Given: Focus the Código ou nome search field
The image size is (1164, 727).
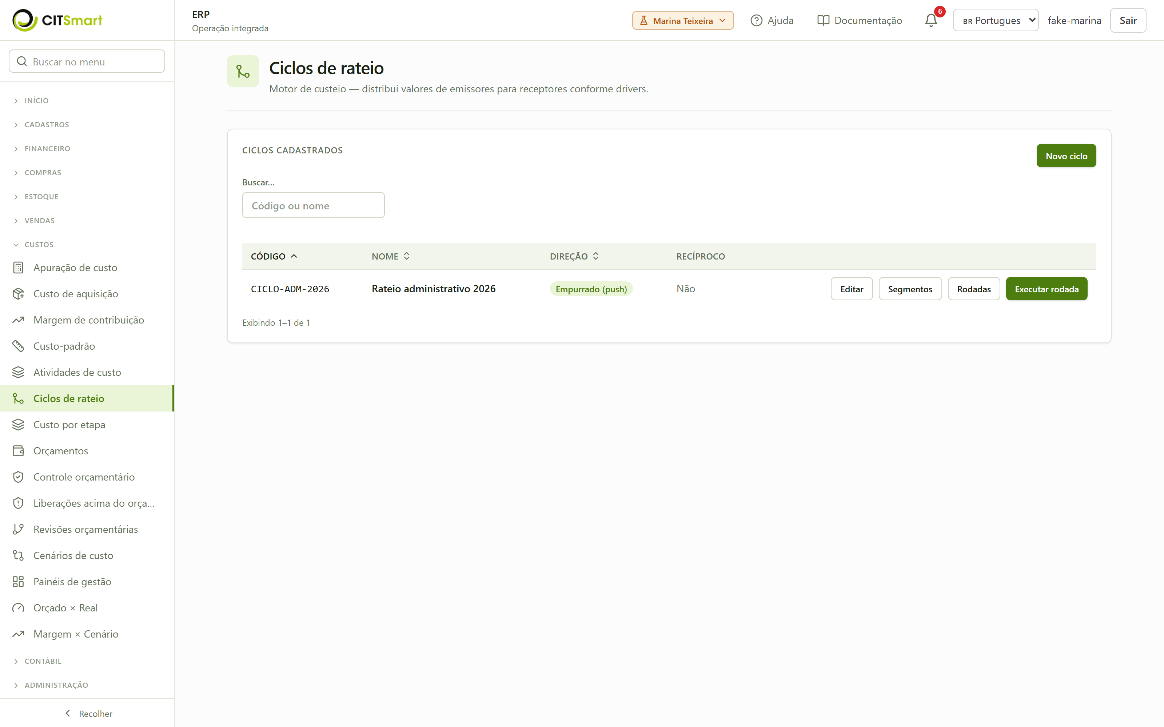Looking at the screenshot, I should 313,205.
